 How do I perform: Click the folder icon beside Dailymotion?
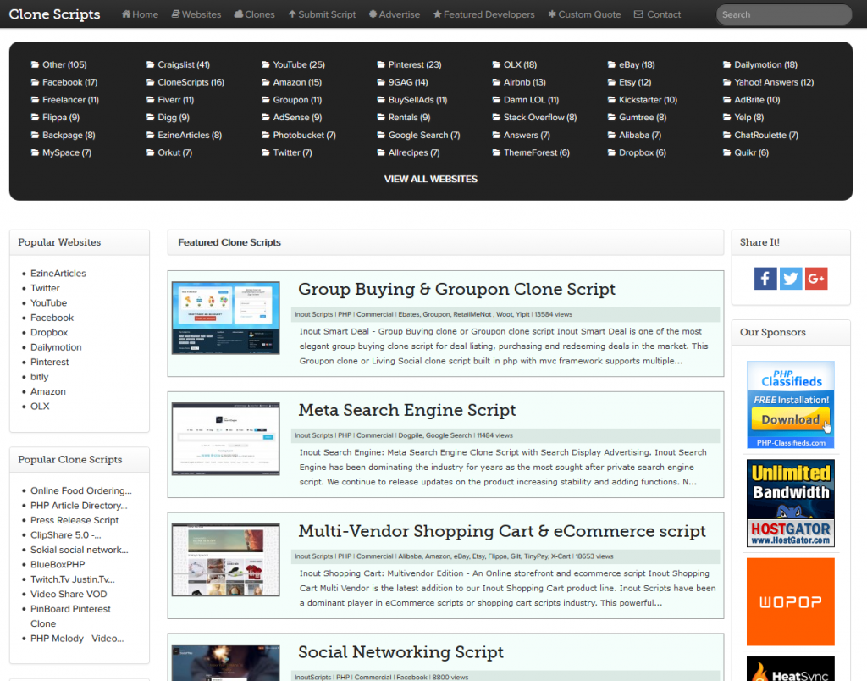[727, 65]
